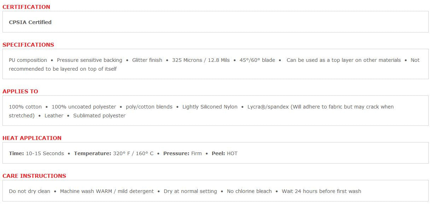Click the Lightly Siliconed Nylon text
Image resolution: width=433 pixels, height=205 pixels.
(210, 107)
